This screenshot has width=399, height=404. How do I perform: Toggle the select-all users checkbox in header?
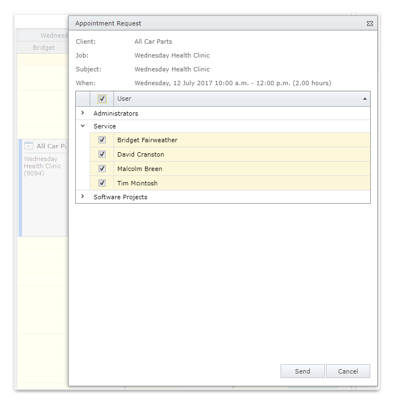pos(102,99)
